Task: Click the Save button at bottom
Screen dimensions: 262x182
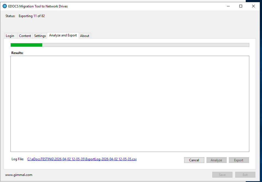Action: click(222, 175)
